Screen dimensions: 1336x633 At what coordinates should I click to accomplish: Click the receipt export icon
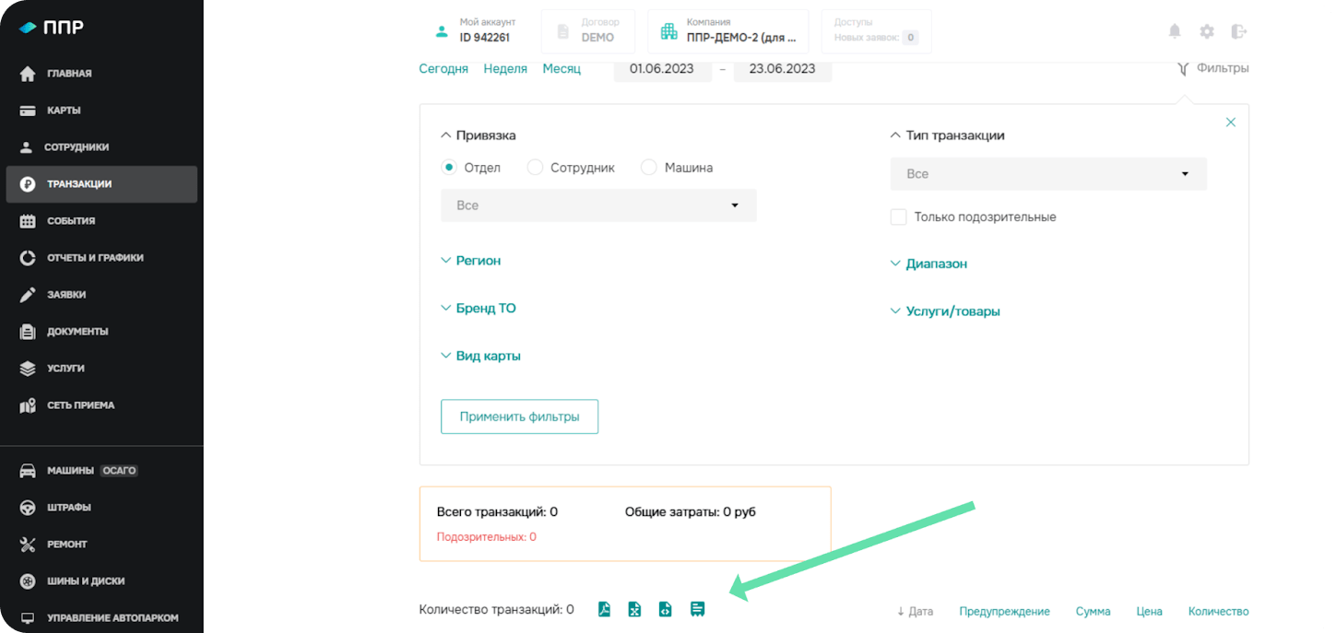pos(698,609)
